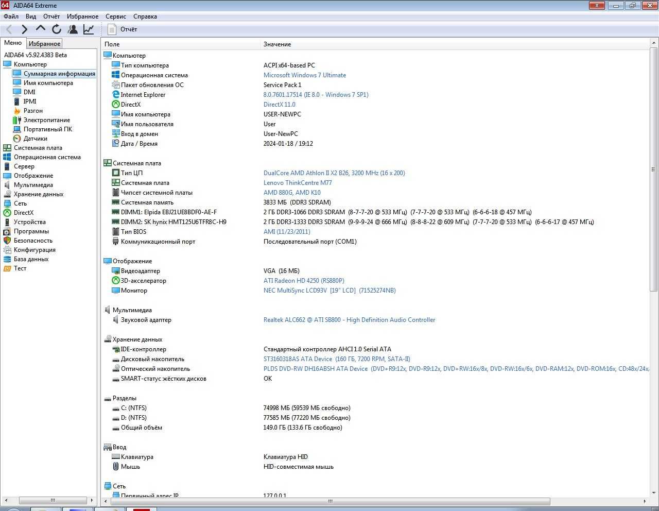
Task: Open the Lenovo ThinkCentre M77 link
Action: (x=298, y=183)
